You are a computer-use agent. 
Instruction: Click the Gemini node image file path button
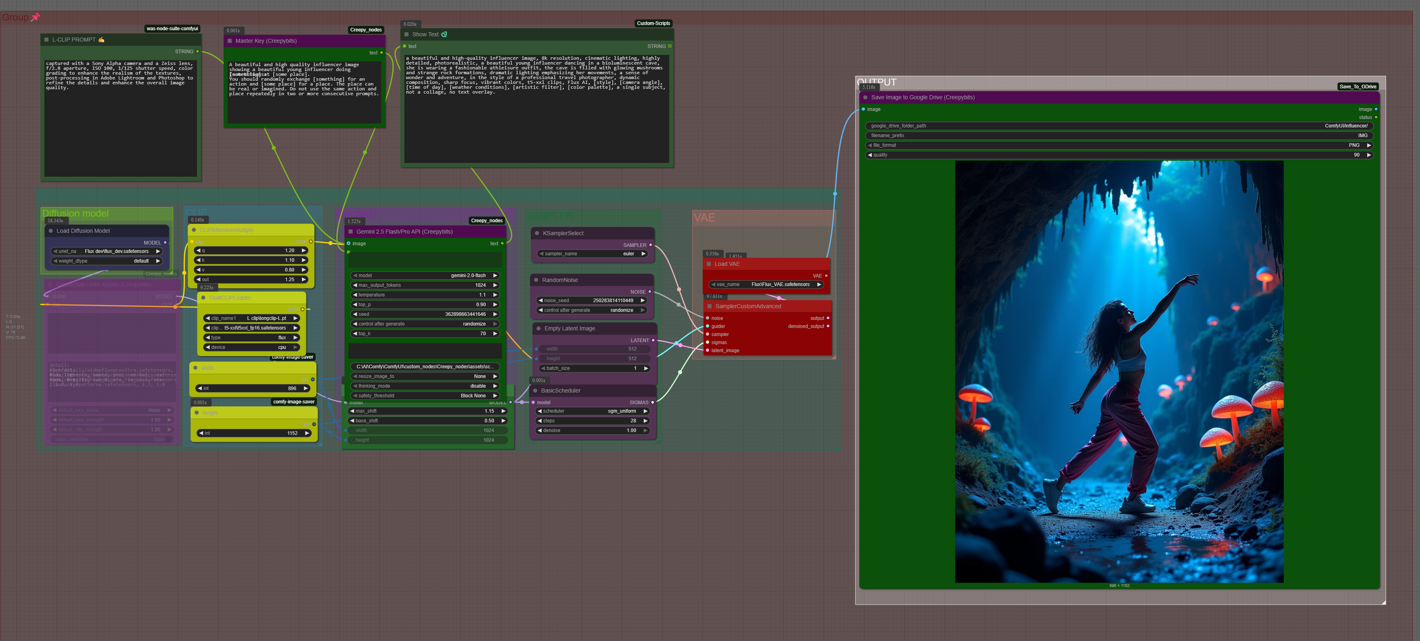[425, 366]
